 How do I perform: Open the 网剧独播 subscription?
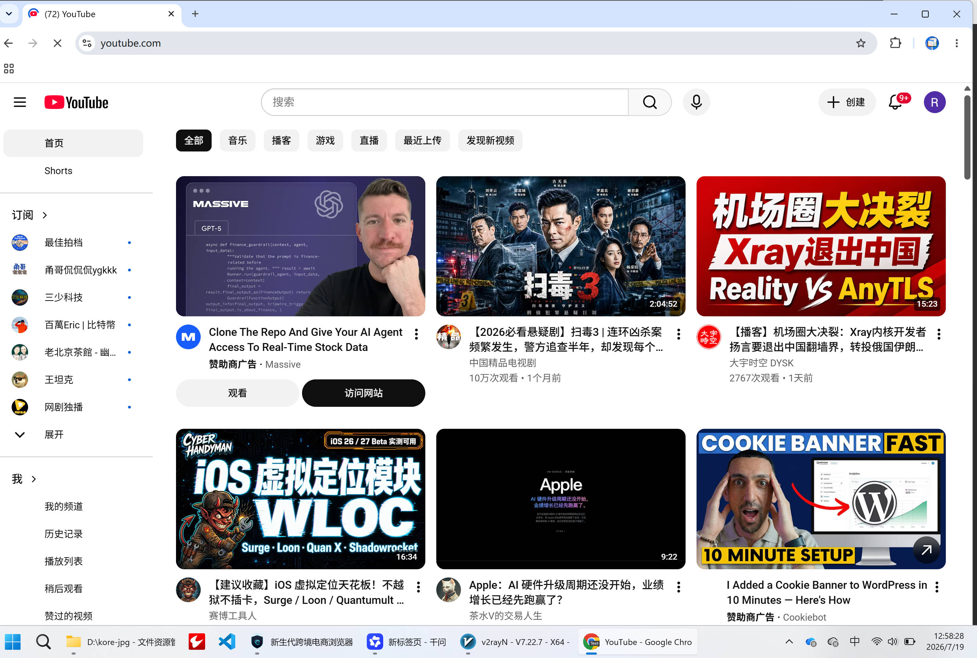point(73,407)
